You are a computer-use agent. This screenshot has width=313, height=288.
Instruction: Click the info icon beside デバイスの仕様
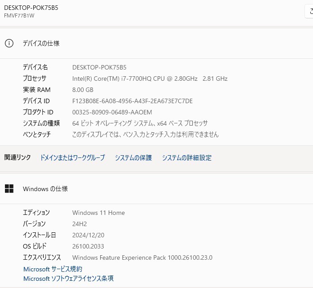pyautogui.click(x=9, y=44)
